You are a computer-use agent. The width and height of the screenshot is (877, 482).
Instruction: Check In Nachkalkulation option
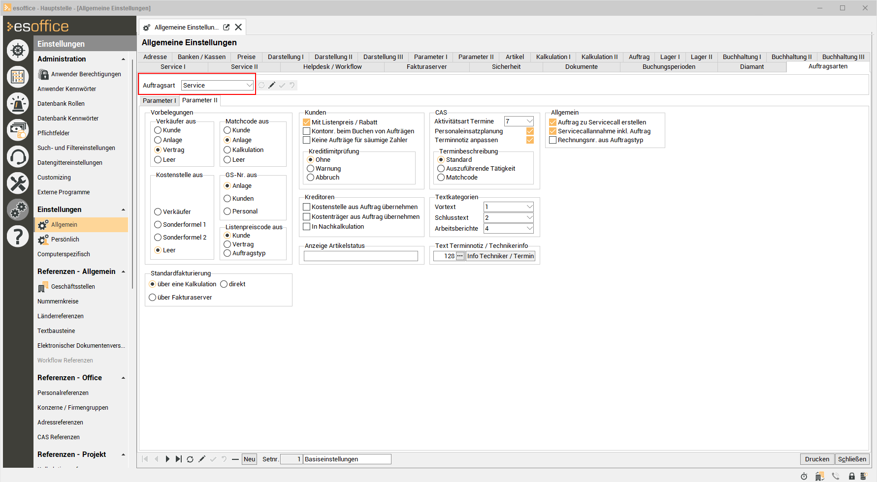(x=306, y=227)
